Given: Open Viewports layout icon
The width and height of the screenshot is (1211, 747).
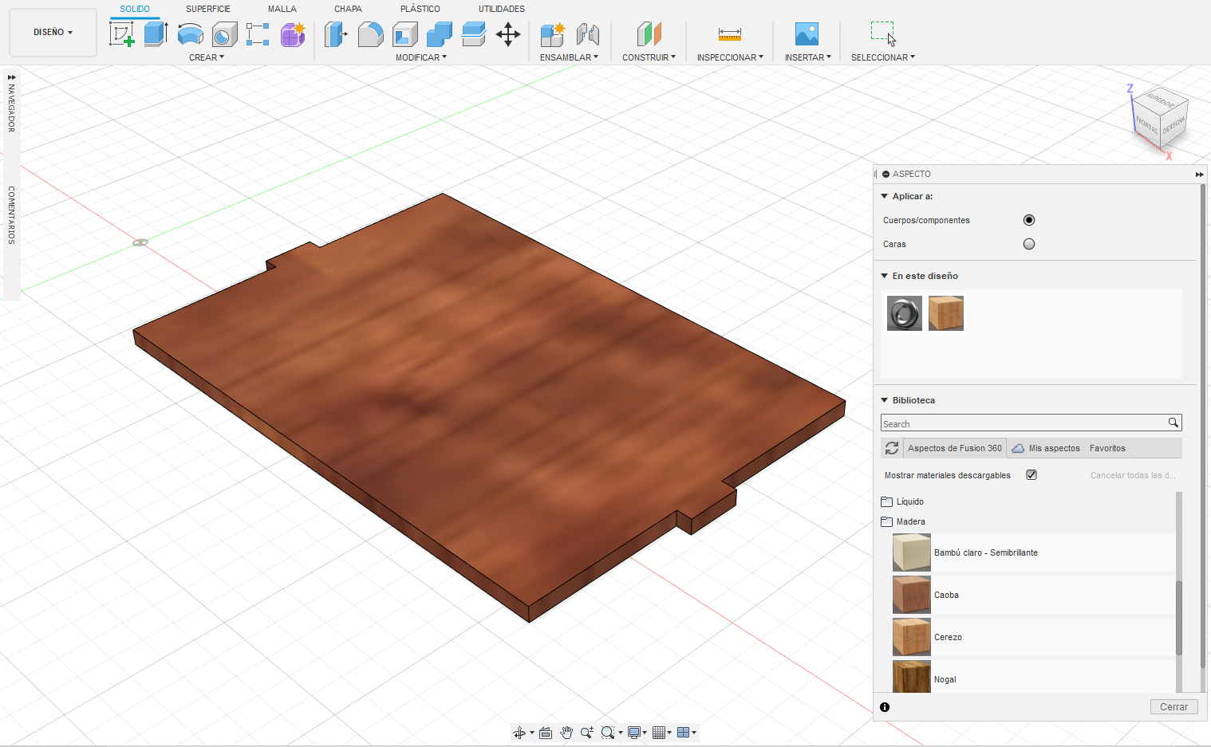Looking at the screenshot, I should [x=684, y=733].
